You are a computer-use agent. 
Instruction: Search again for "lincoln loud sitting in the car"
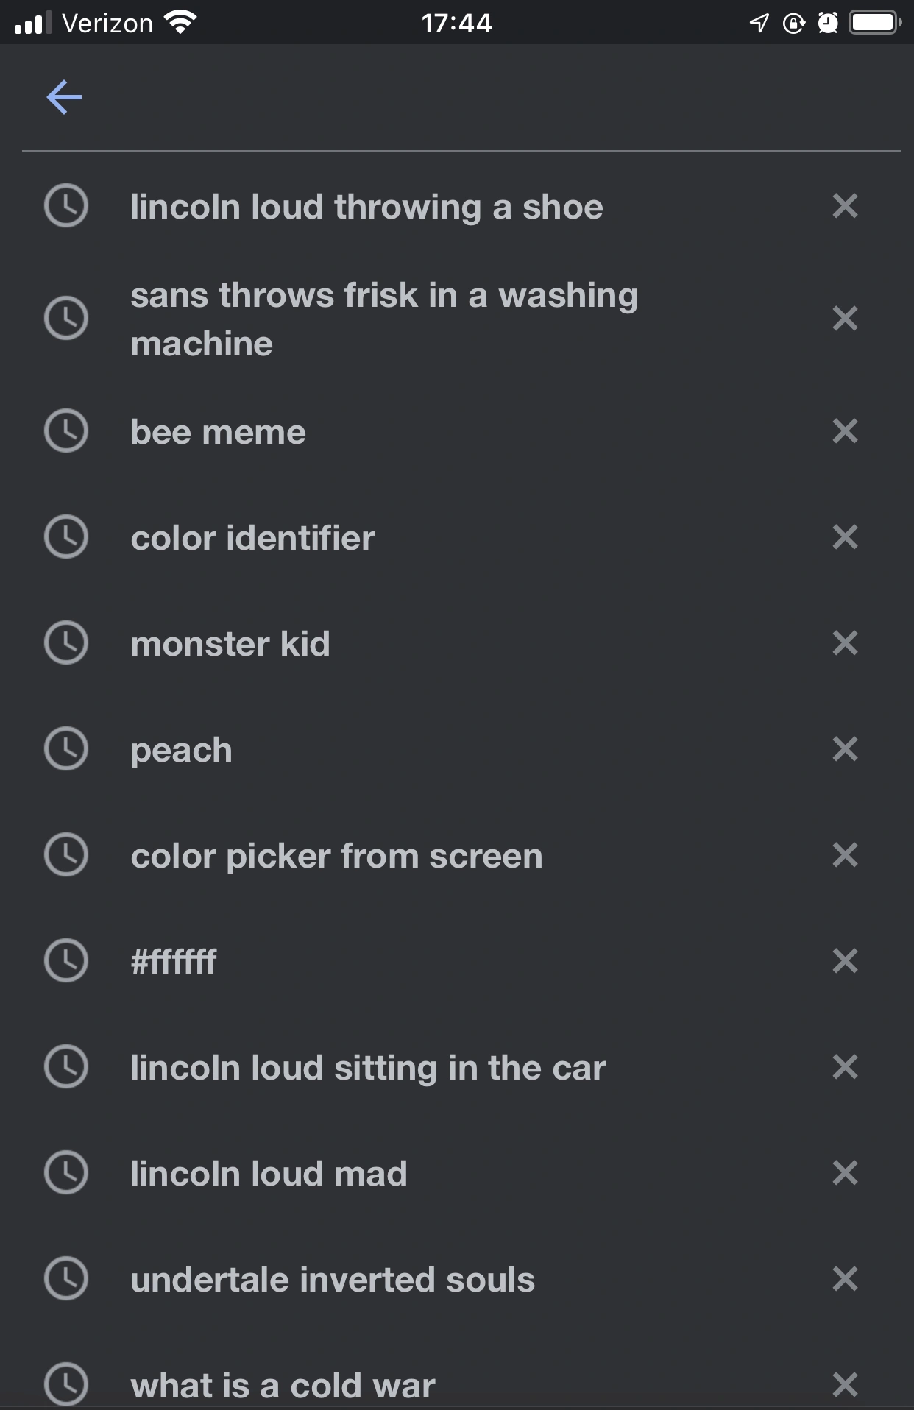[368, 1067]
